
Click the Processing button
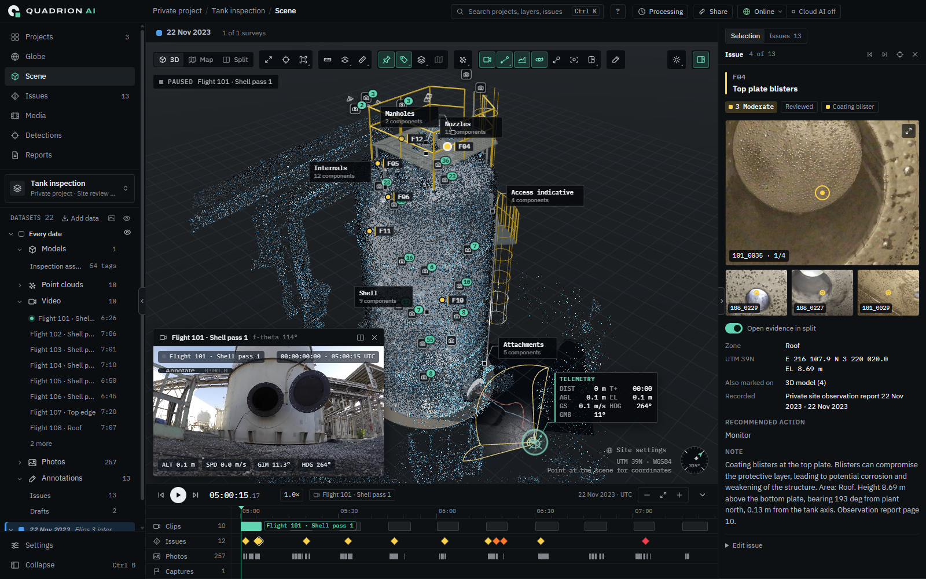660,12
